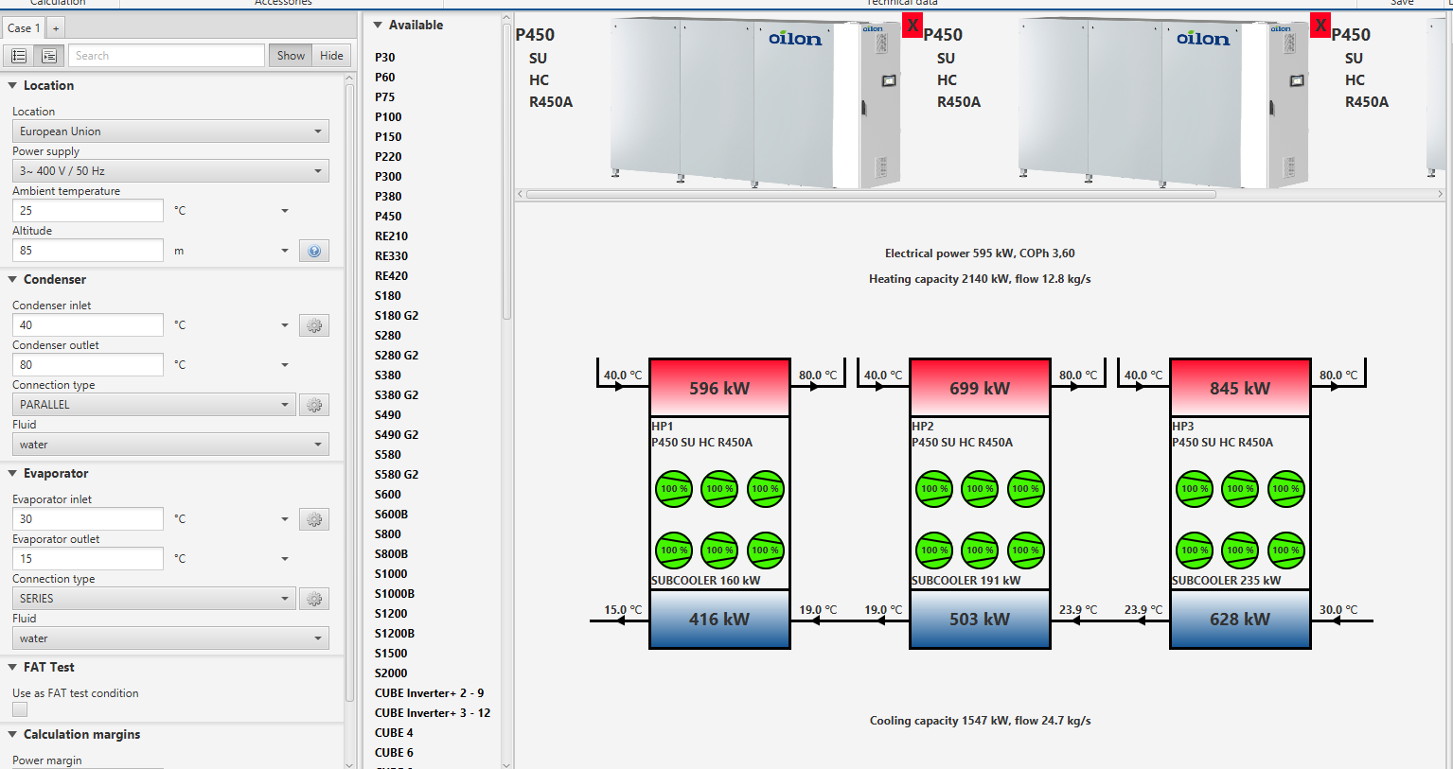Screen dimensions: 1453x769
Task: Select RE210 in Available list
Action: tap(391, 236)
